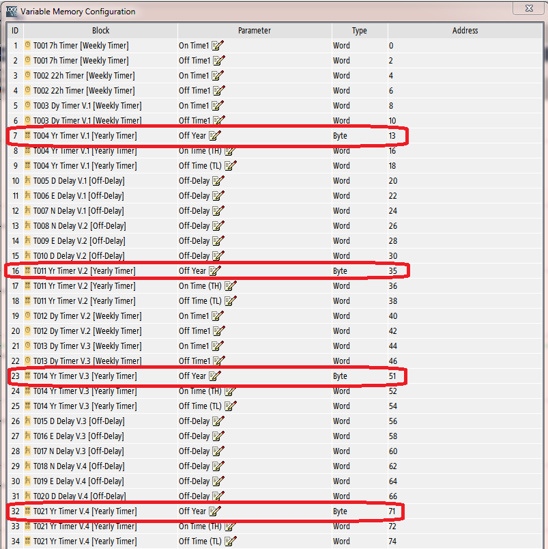This screenshot has height=549, width=548.
Task: Click edit icon for On Time1 in row 19
Action: (x=217, y=316)
